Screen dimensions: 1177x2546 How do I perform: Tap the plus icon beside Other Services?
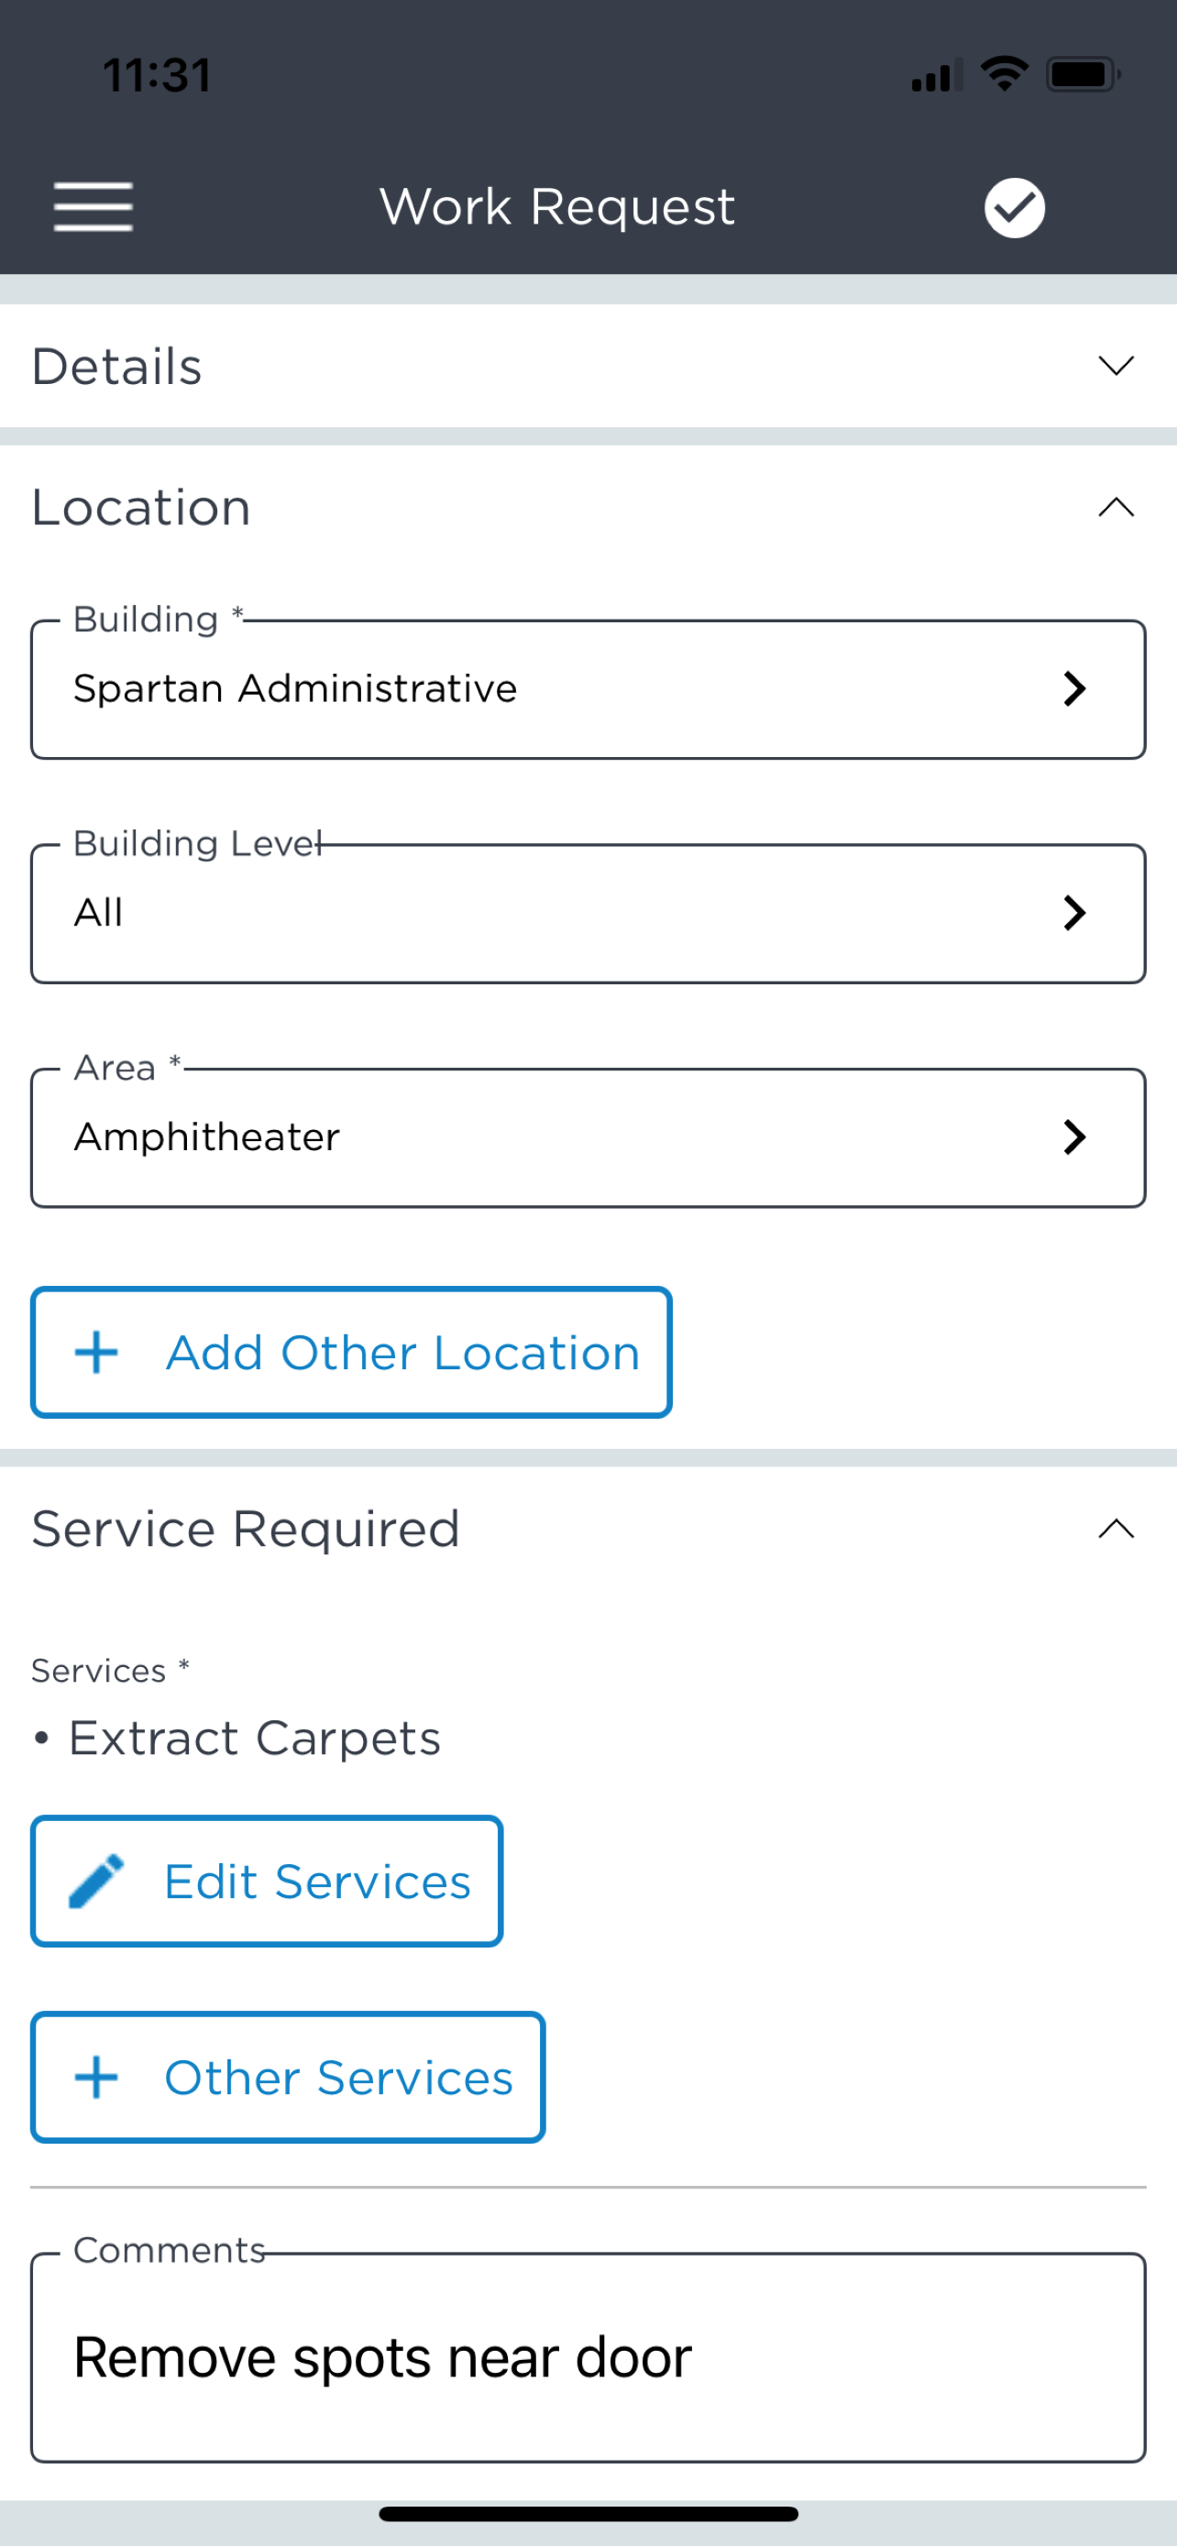pos(97,2077)
